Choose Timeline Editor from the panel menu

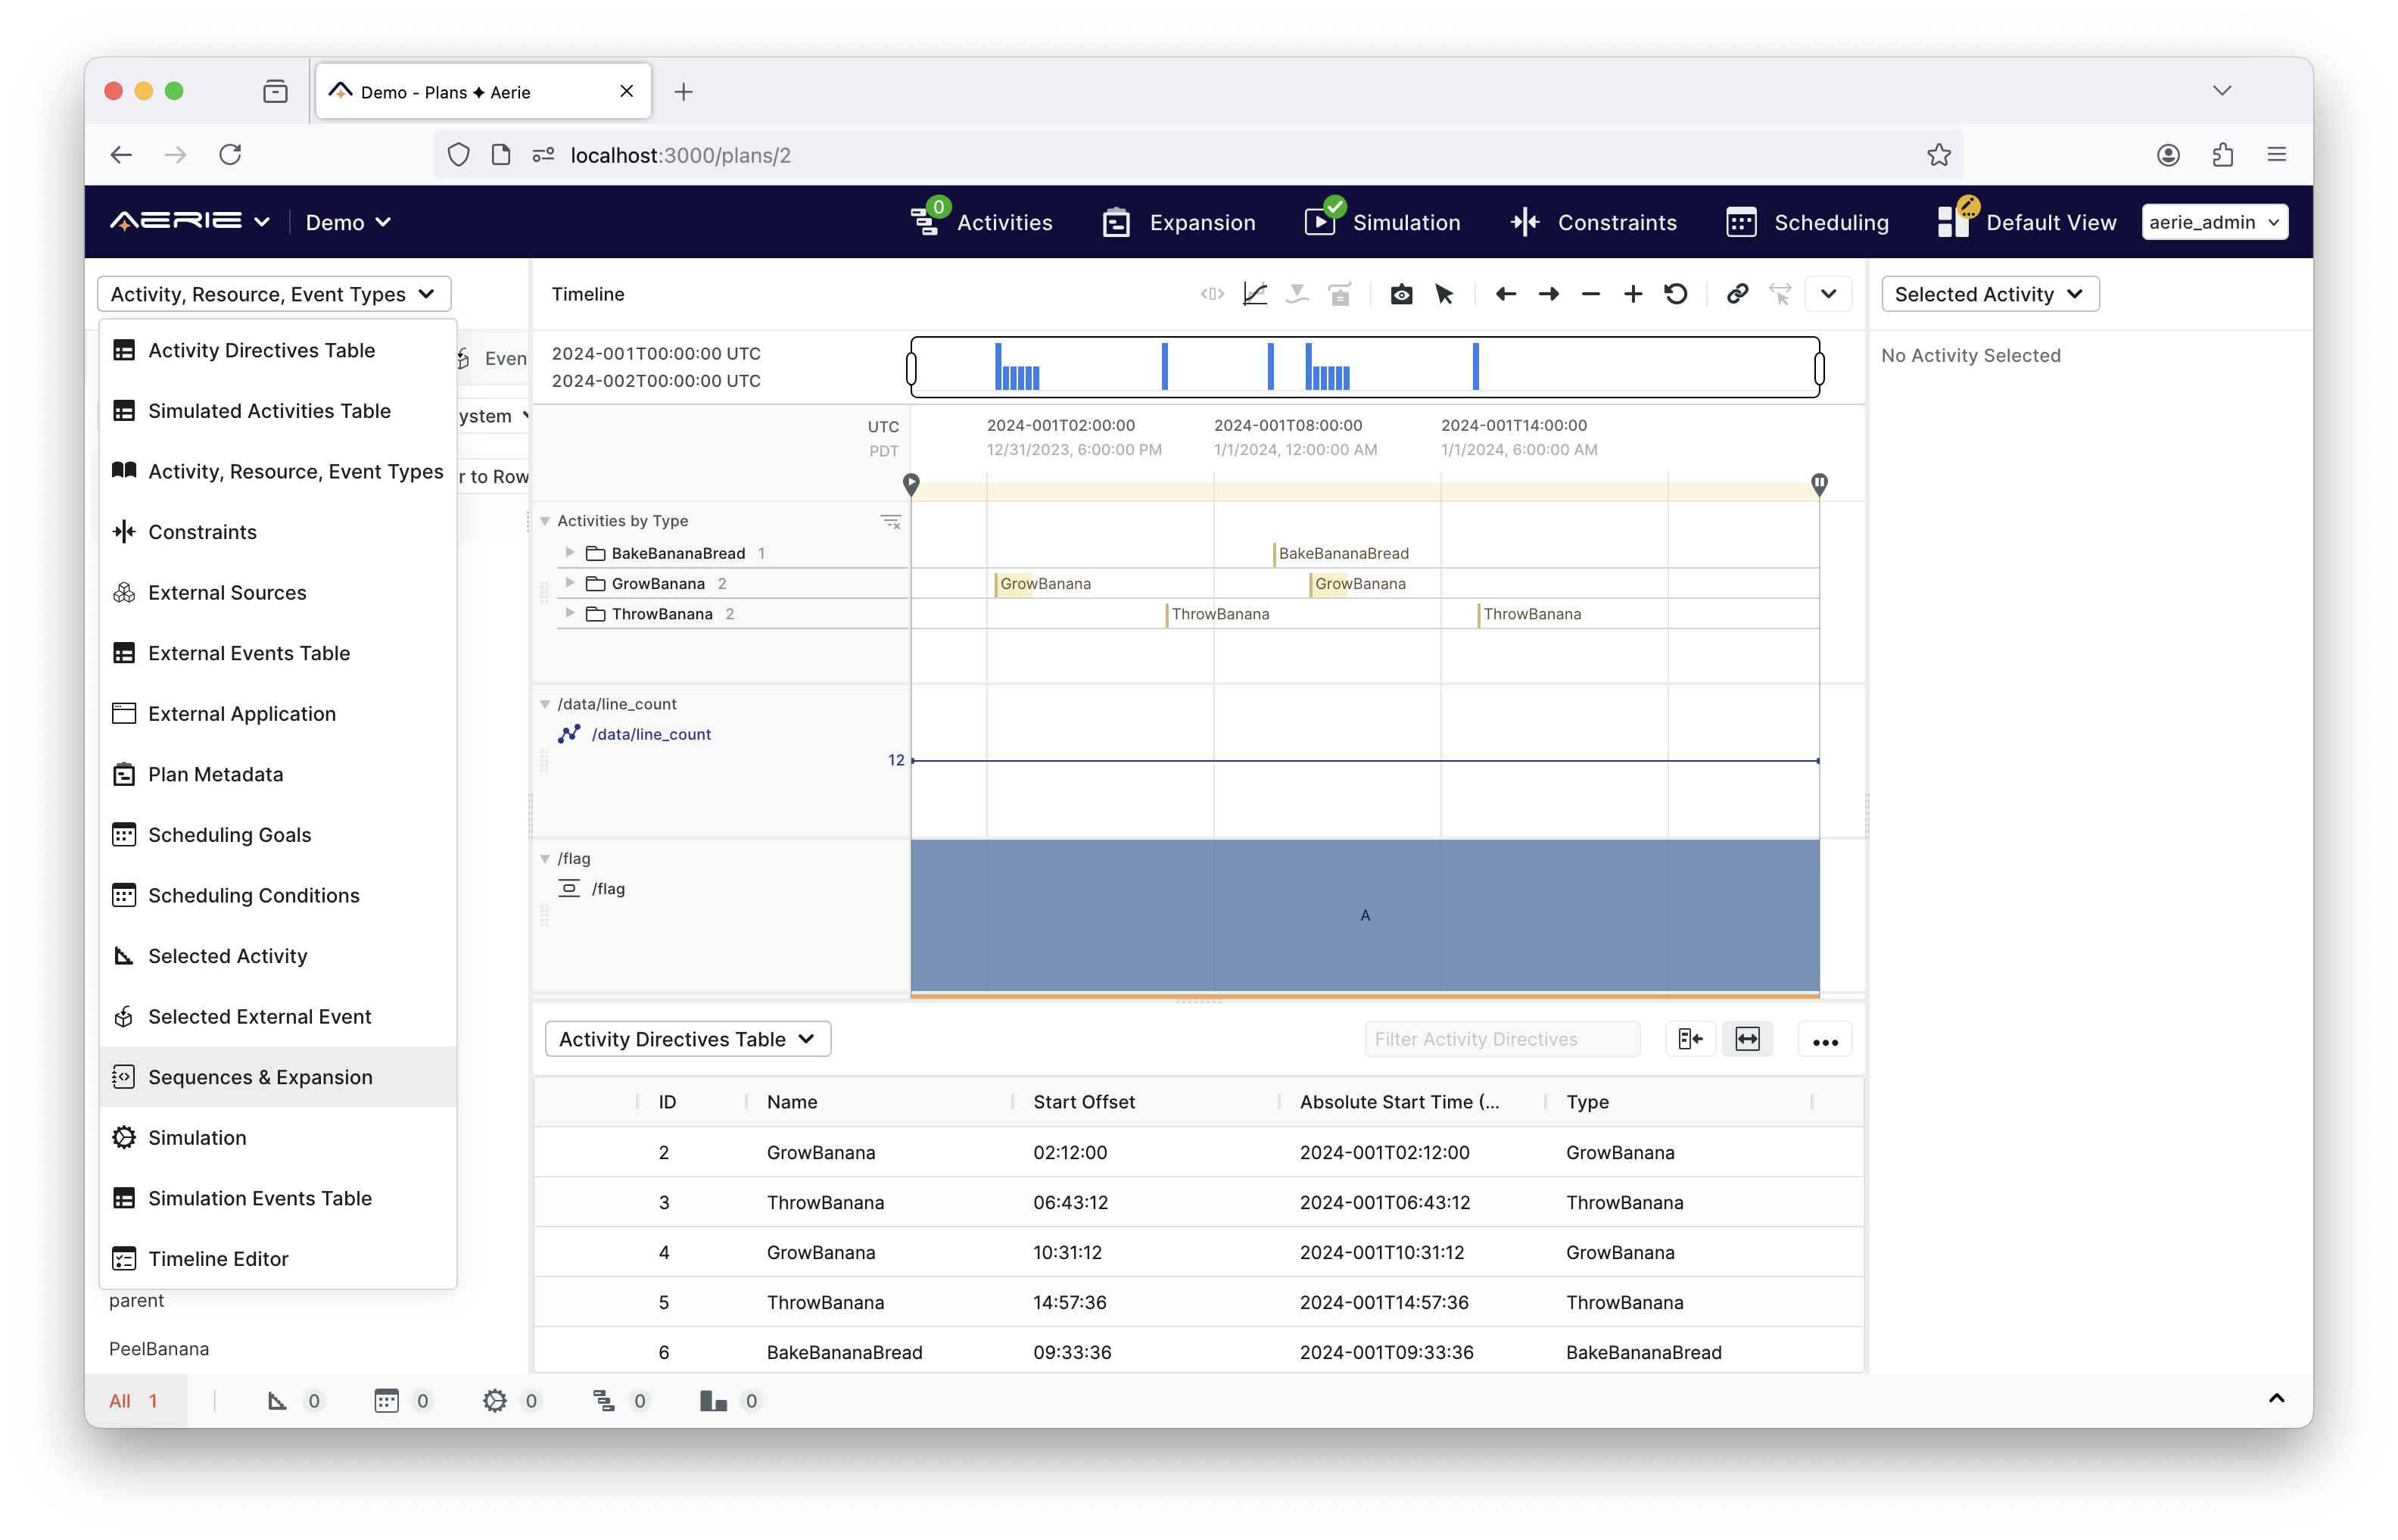click(218, 1258)
